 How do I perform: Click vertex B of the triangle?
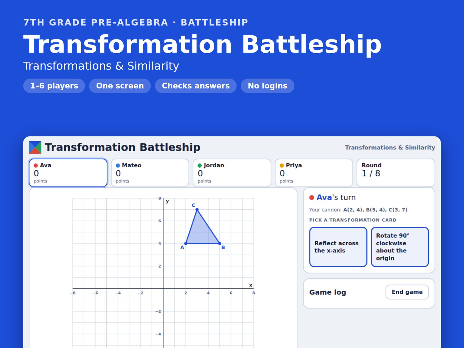220,243
